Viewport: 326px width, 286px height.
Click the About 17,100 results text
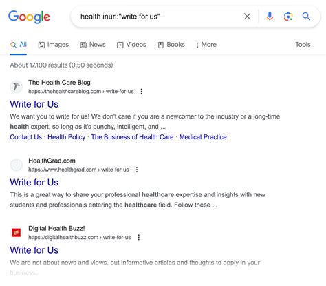pyautogui.click(x=61, y=65)
